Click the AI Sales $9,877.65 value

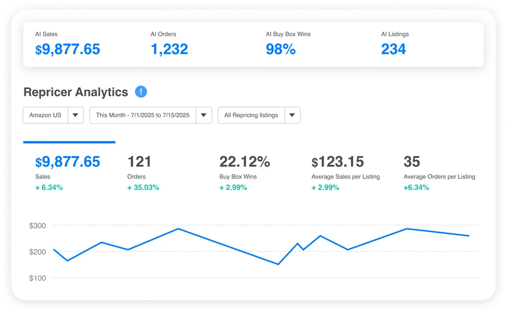[x=67, y=49]
